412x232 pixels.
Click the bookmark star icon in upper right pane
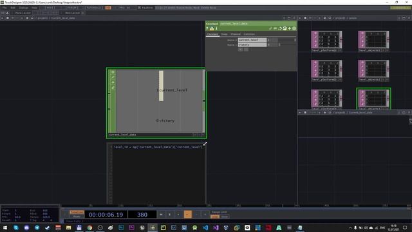click(325, 18)
